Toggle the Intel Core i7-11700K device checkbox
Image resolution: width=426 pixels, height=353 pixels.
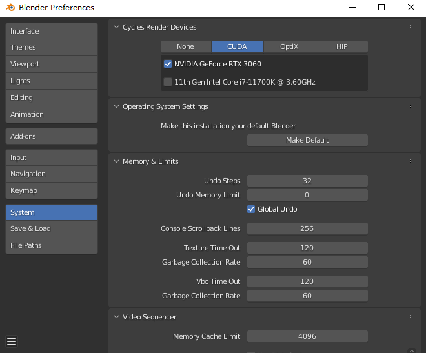coord(168,82)
